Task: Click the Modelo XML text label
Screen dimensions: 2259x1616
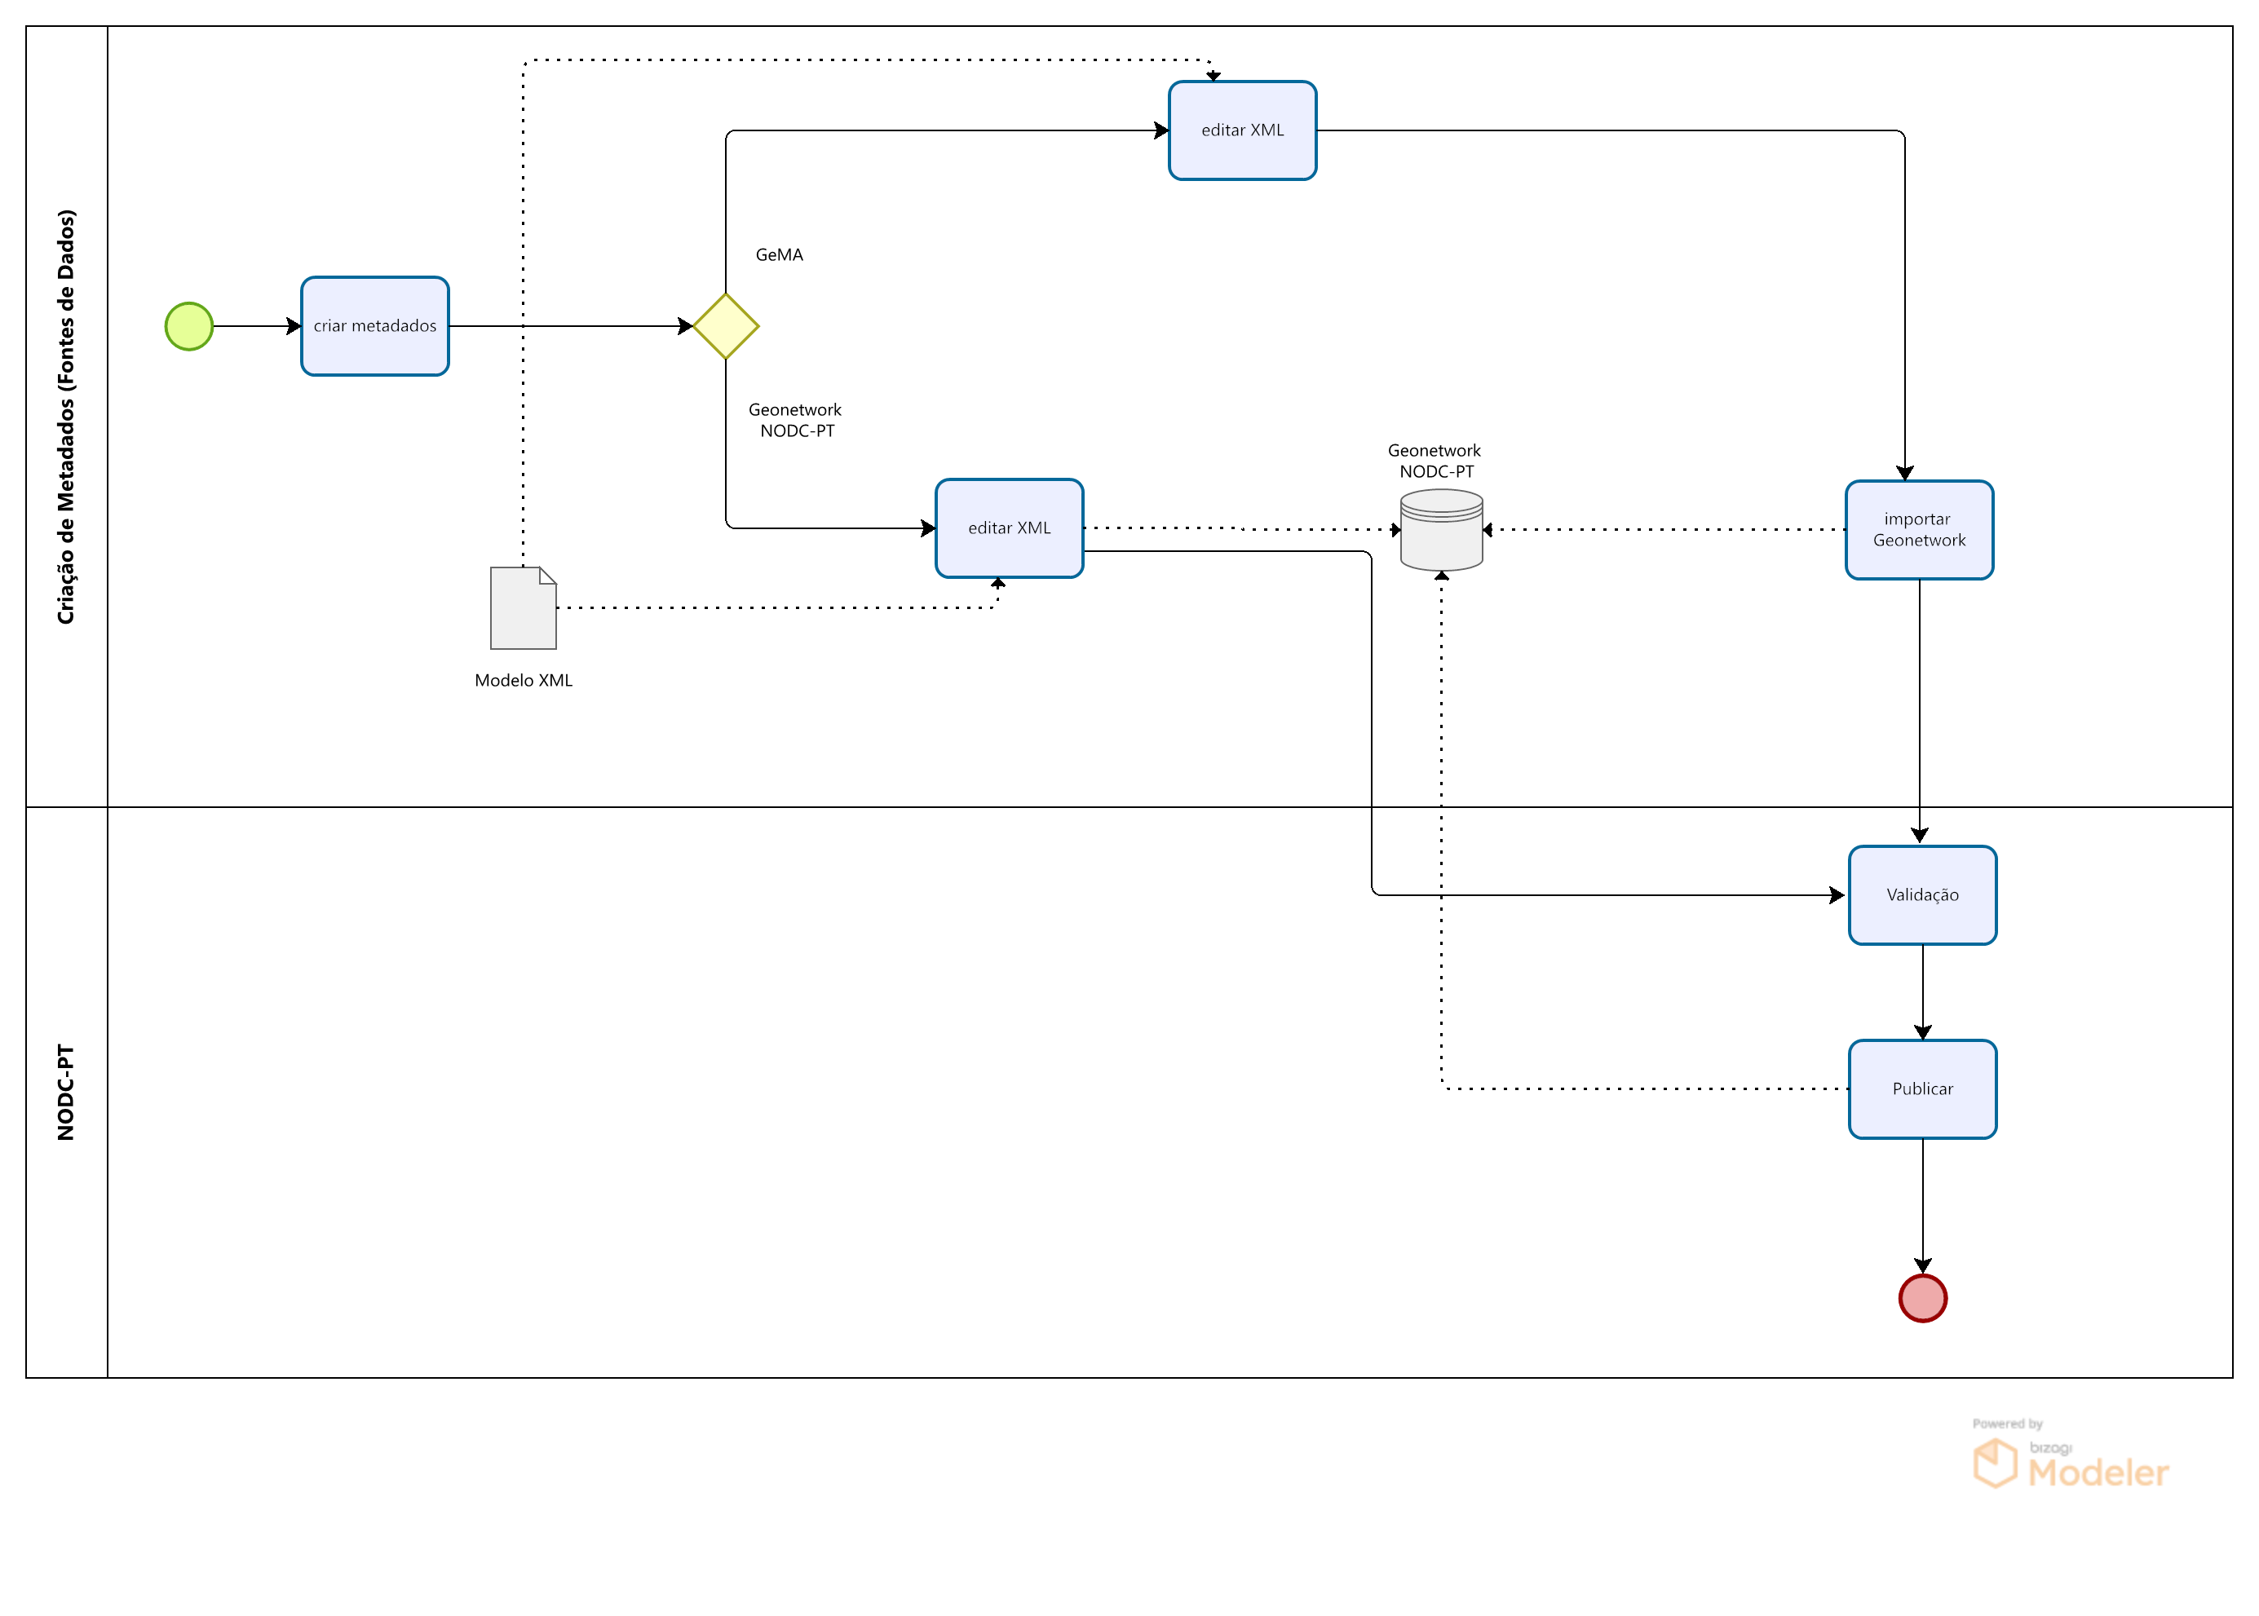Action: click(x=523, y=681)
